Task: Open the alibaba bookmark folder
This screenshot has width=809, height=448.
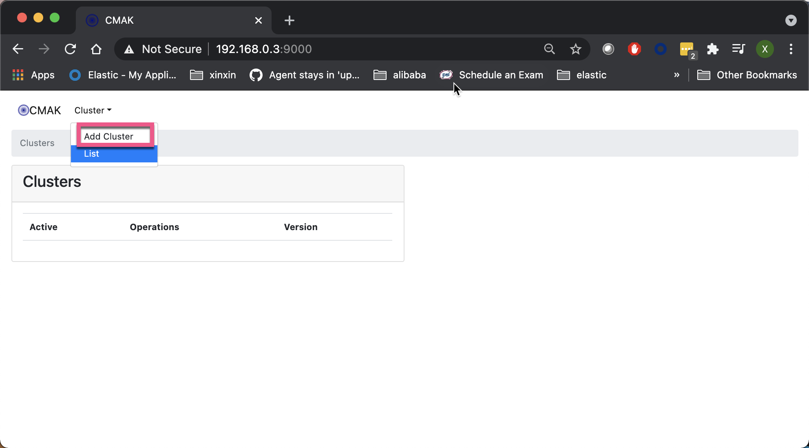Action: (400, 75)
